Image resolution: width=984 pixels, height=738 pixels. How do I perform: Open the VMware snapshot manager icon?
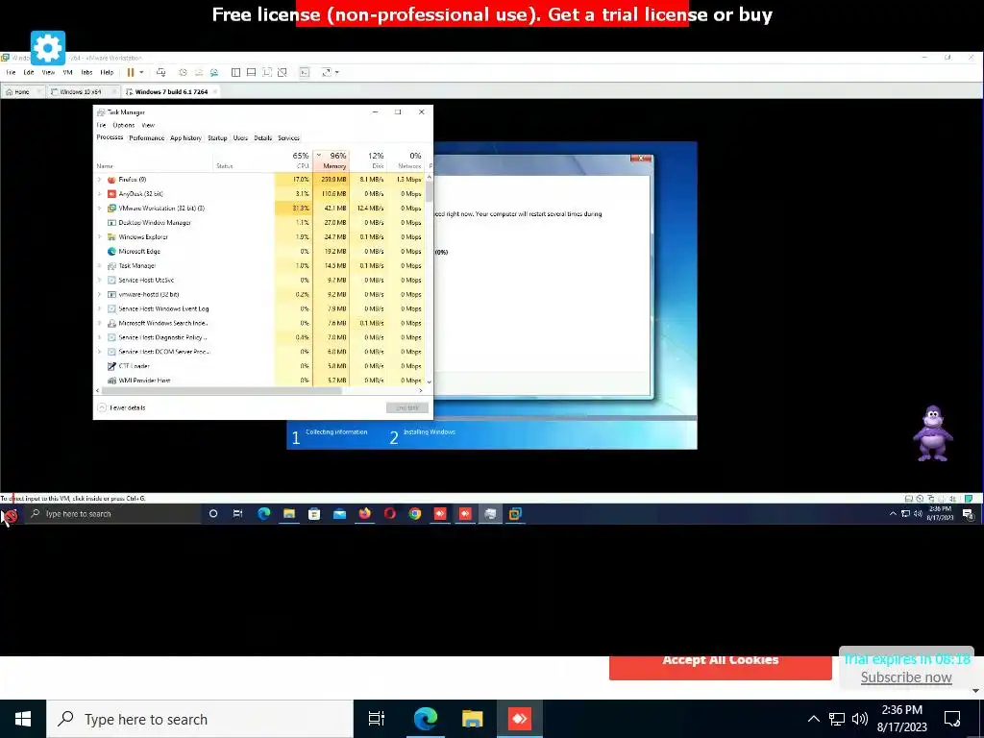[x=214, y=73]
